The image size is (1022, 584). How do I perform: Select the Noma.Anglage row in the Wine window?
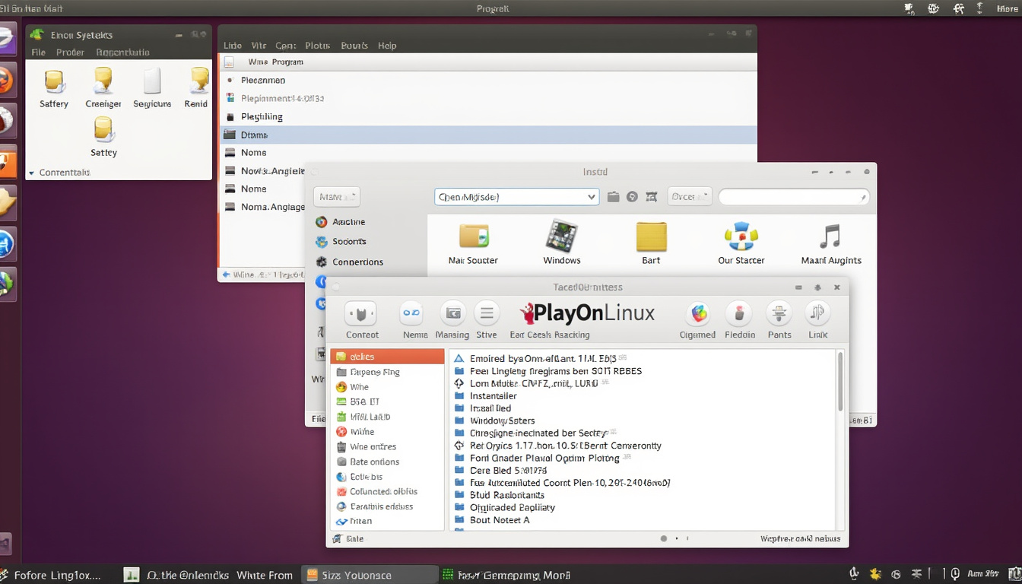point(262,207)
